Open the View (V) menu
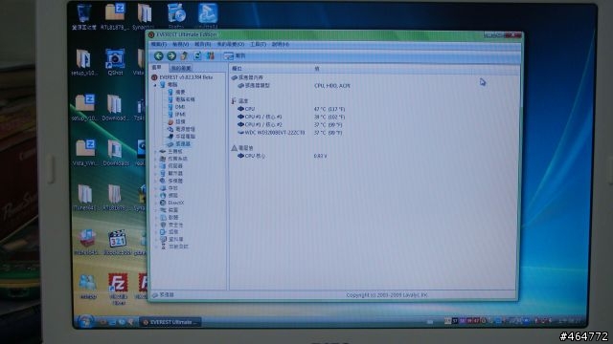Viewport: 613px width, 344px height. pyautogui.click(x=181, y=45)
